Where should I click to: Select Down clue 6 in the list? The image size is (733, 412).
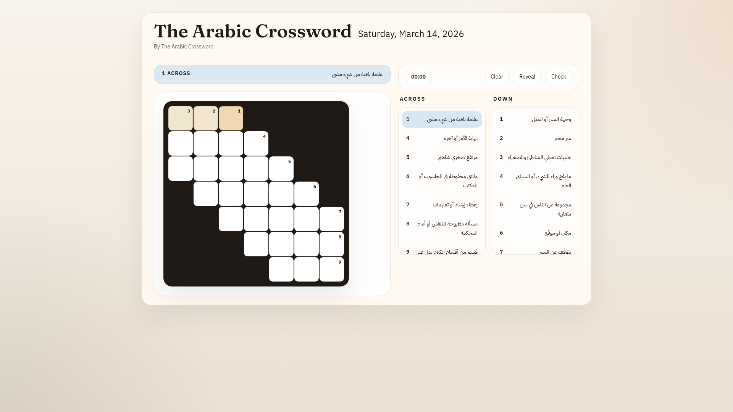(x=535, y=233)
